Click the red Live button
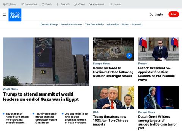The width and height of the screenshot is (182, 137). pyautogui.click(x=174, y=14)
